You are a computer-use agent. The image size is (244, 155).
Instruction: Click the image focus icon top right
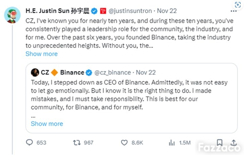point(238,5)
